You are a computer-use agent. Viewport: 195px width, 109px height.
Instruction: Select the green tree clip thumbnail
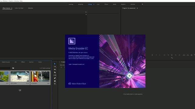[x=4, y=77]
